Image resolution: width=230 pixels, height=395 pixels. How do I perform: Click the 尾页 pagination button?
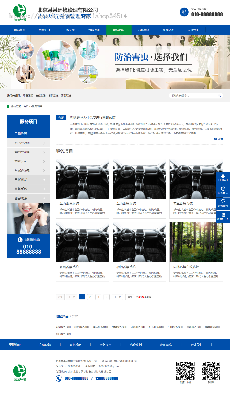coord(130,297)
